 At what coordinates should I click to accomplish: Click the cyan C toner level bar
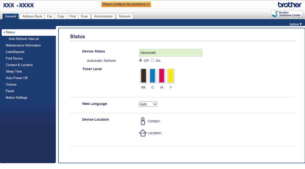(x=152, y=76)
